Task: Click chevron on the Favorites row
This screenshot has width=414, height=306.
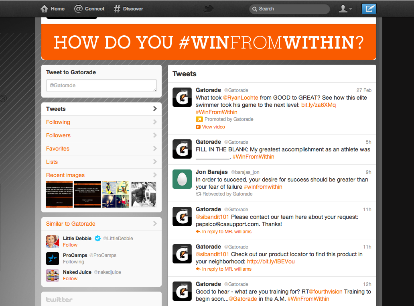Action: coord(155,149)
